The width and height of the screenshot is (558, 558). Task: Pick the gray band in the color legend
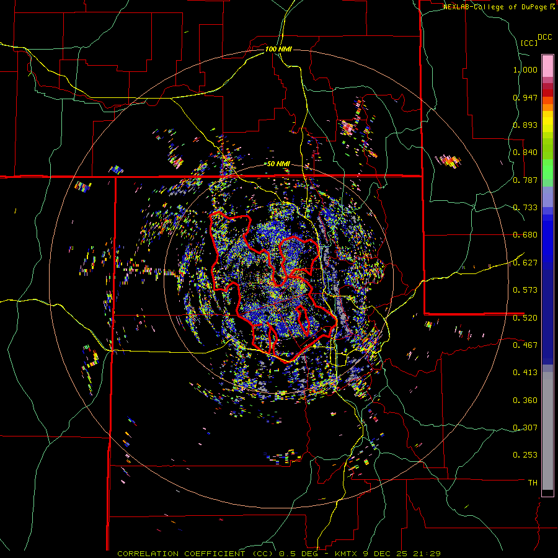547,431
